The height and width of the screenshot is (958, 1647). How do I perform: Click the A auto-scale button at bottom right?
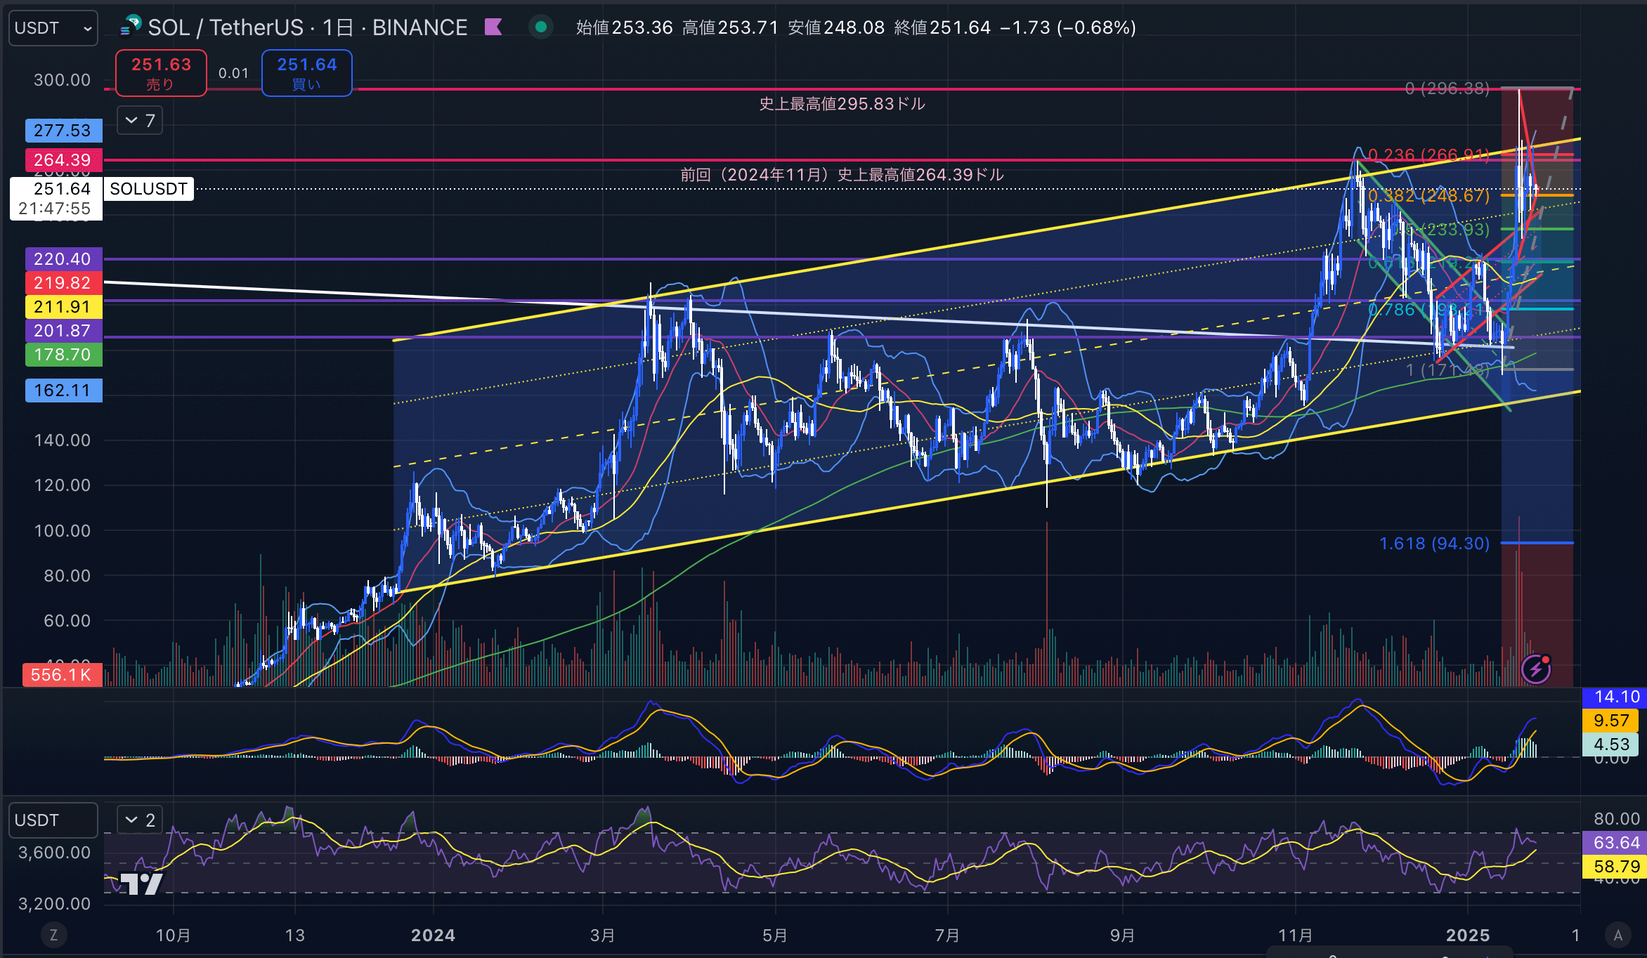[1617, 935]
